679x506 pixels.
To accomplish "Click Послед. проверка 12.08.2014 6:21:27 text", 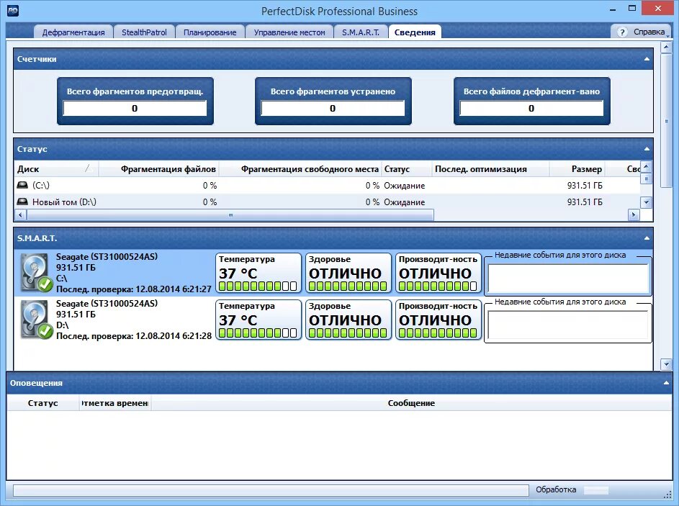I will [x=134, y=289].
